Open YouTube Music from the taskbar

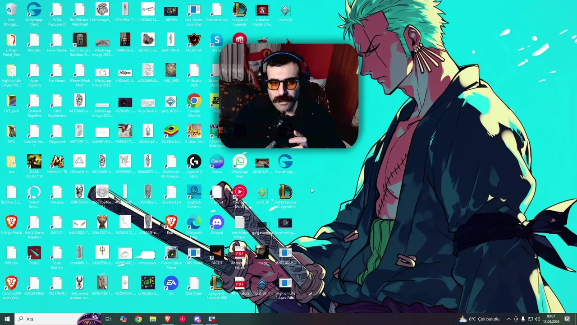pos(182,319)
